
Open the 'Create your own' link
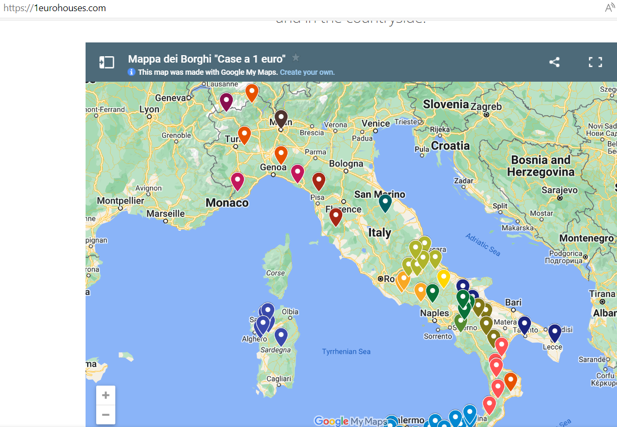(307, 72)
